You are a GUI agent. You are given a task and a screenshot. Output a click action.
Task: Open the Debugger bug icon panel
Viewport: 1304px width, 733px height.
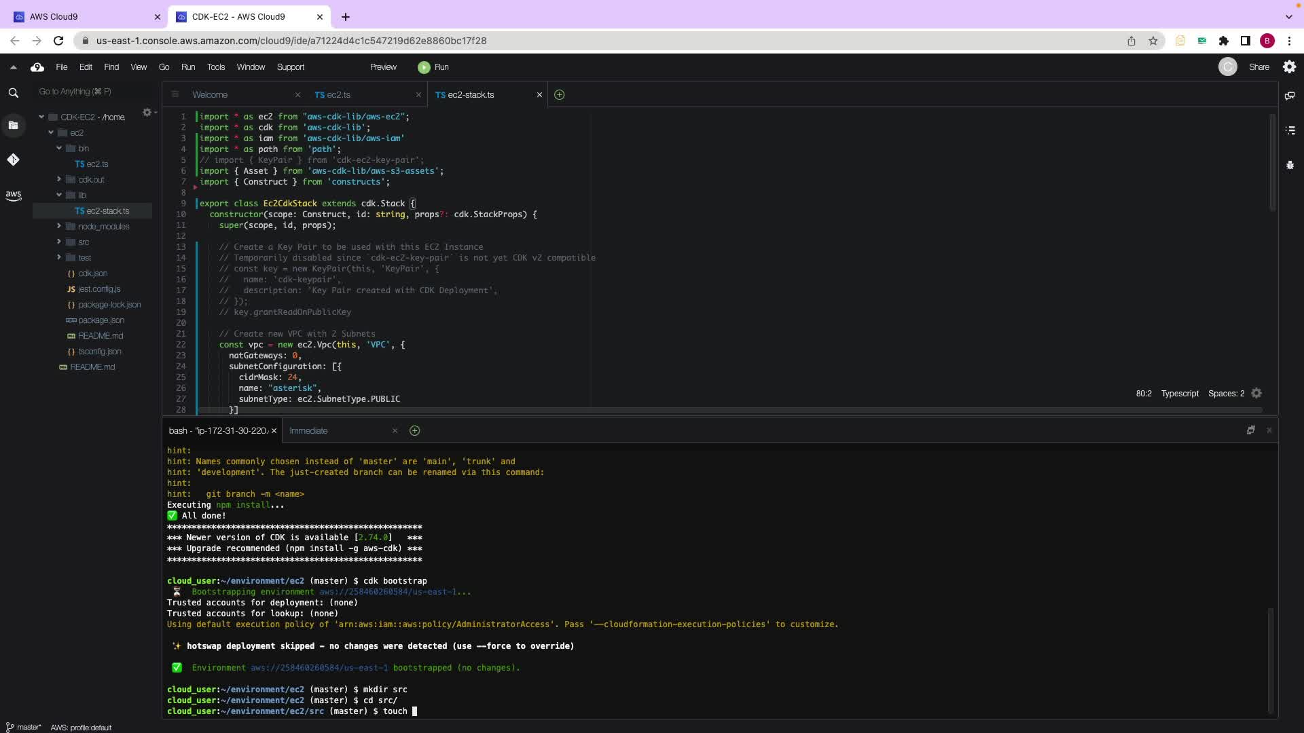click(1290, 165)
